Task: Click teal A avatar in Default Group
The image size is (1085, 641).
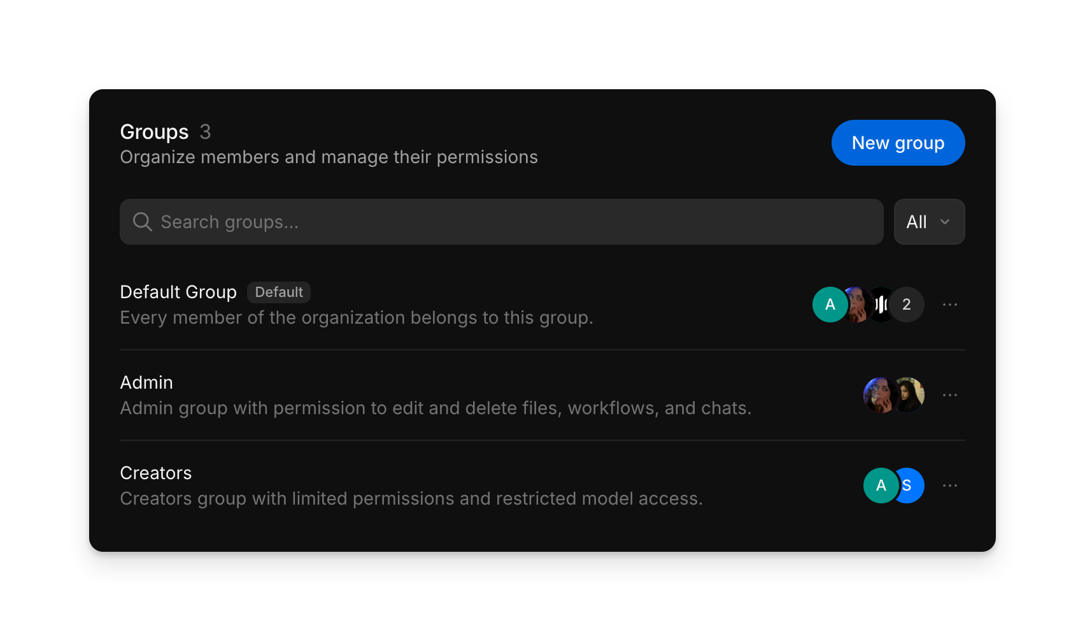Action: (830, 305)
